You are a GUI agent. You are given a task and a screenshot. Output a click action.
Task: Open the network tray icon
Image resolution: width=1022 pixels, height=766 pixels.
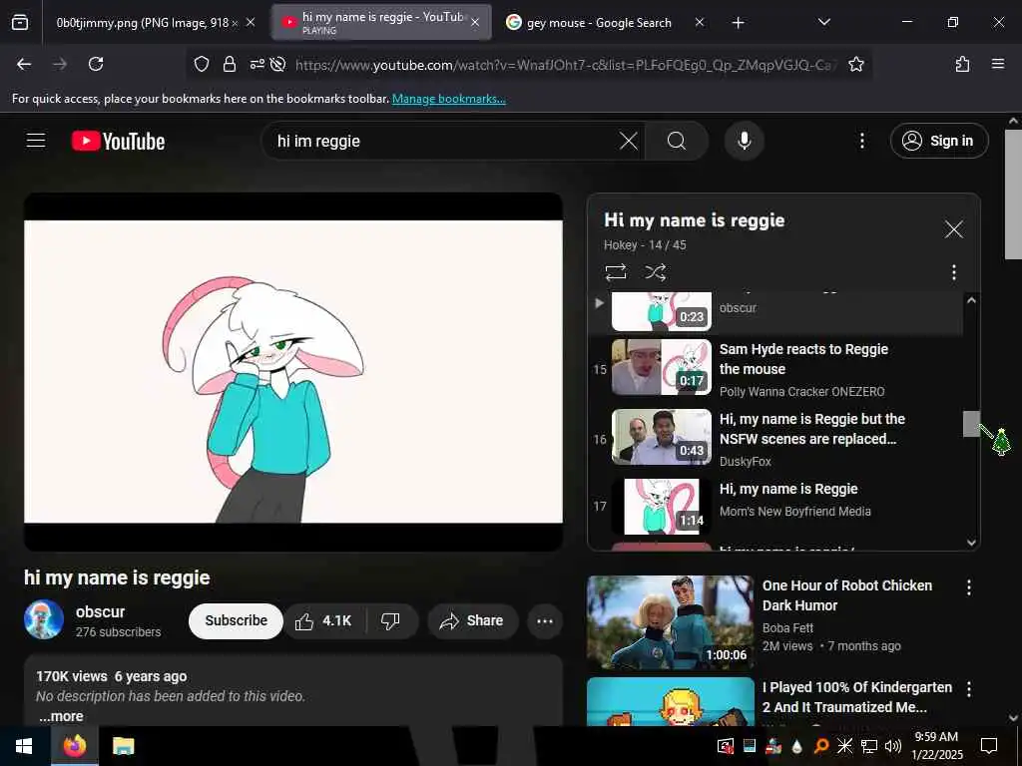coord(869,746)
